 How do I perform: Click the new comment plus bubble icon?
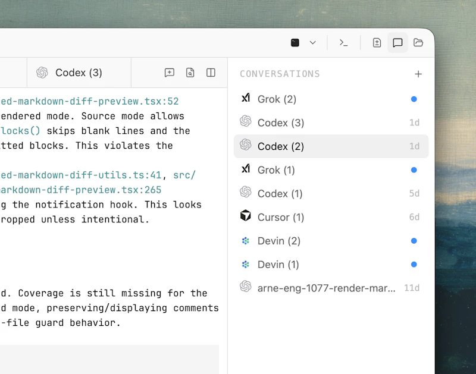point(170,73)
